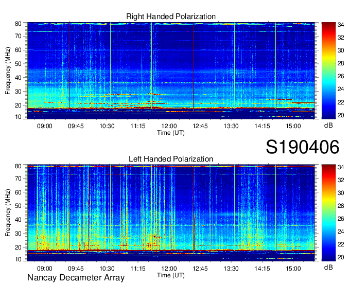This screenshot has width=350, height=284.
Task: Click the 32 value on Left Handed colorbar
Action: tap(341, 180)
